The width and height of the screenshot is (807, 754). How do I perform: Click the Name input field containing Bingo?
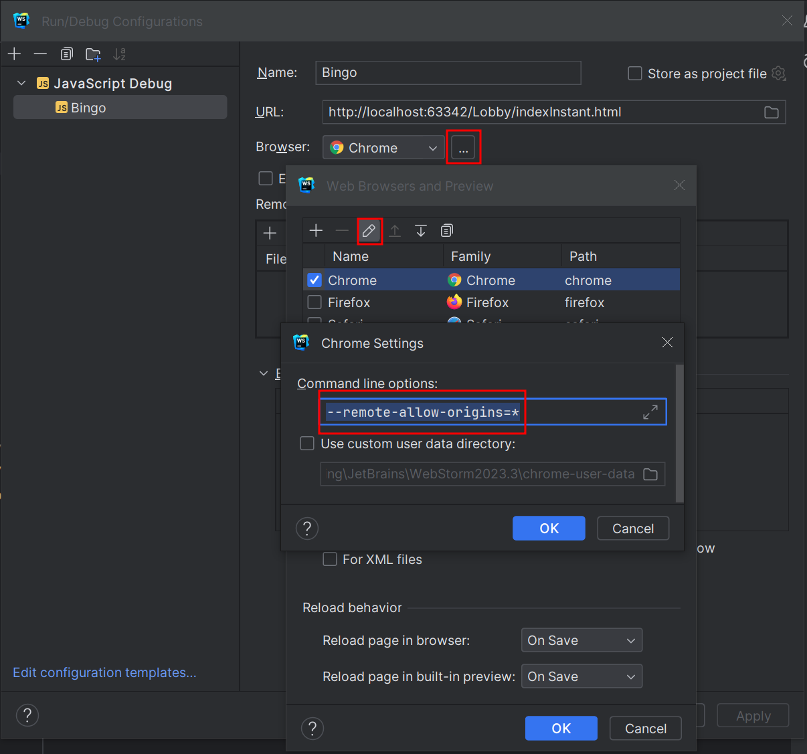pos(448,73)
